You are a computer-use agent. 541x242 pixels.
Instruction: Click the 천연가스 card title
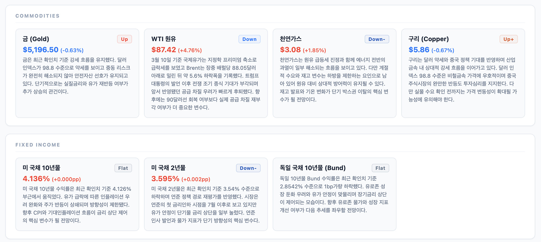(291, 39)
